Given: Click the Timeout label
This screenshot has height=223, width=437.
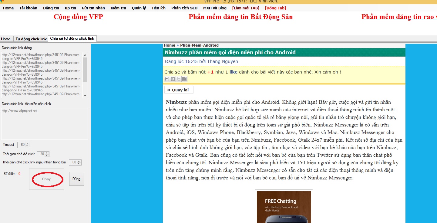Looking at the screenshot, I should pyautogui.click(x=8, y=145).
